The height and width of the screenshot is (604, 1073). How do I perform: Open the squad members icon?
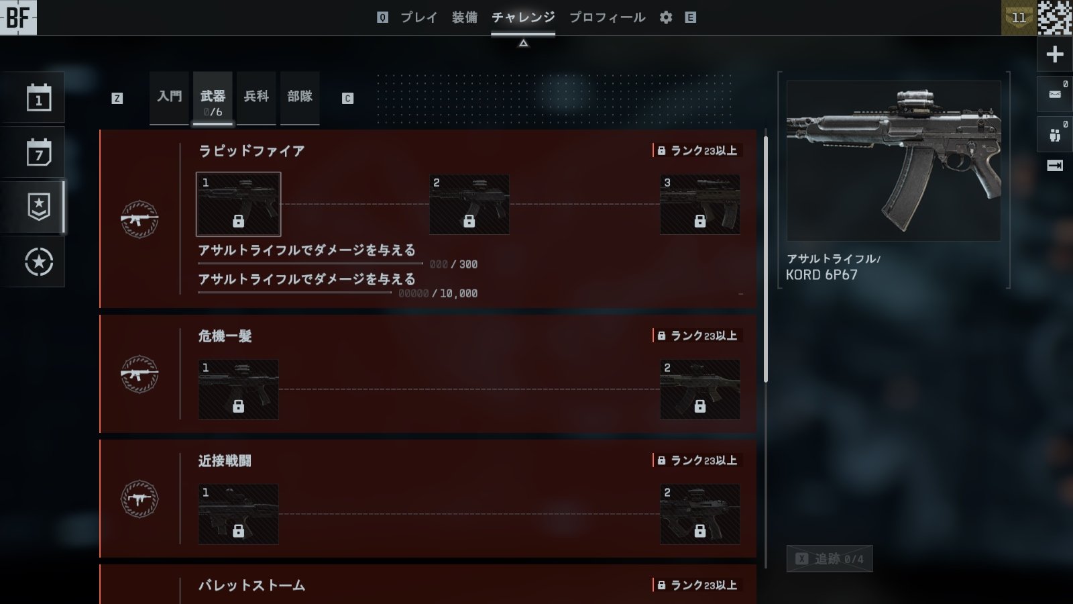click(1055, 134)
